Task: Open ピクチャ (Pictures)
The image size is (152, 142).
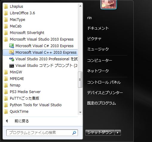Action: point(94,39)
